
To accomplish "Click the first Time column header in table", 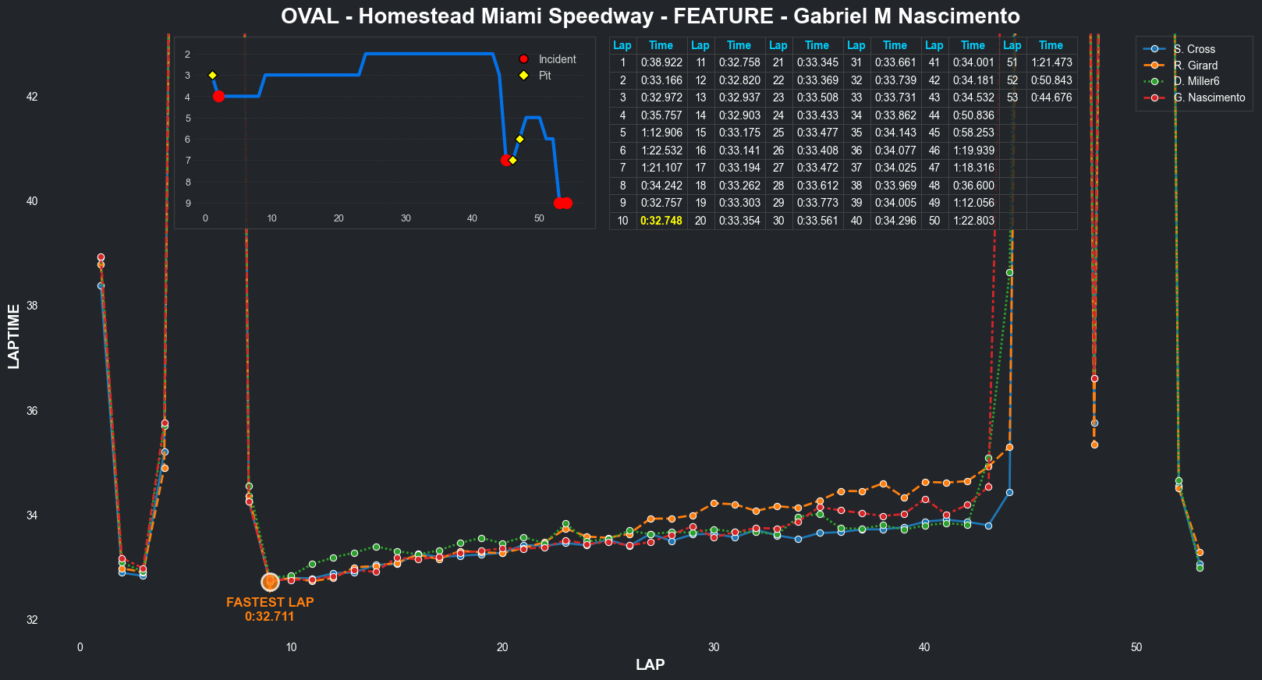I will point(661,45).
